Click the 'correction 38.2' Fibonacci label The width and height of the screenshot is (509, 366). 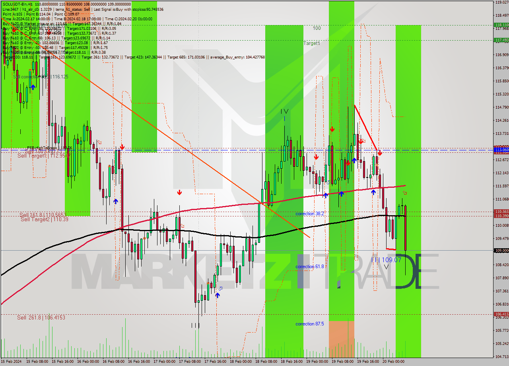point(310,214)
